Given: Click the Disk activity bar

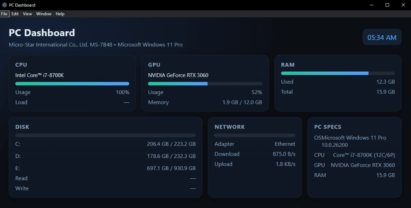Looking at the screenshot, I should (x=106, y=136).
